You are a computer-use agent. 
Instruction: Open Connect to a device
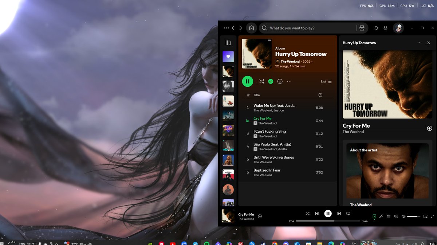tap(396, 216)
